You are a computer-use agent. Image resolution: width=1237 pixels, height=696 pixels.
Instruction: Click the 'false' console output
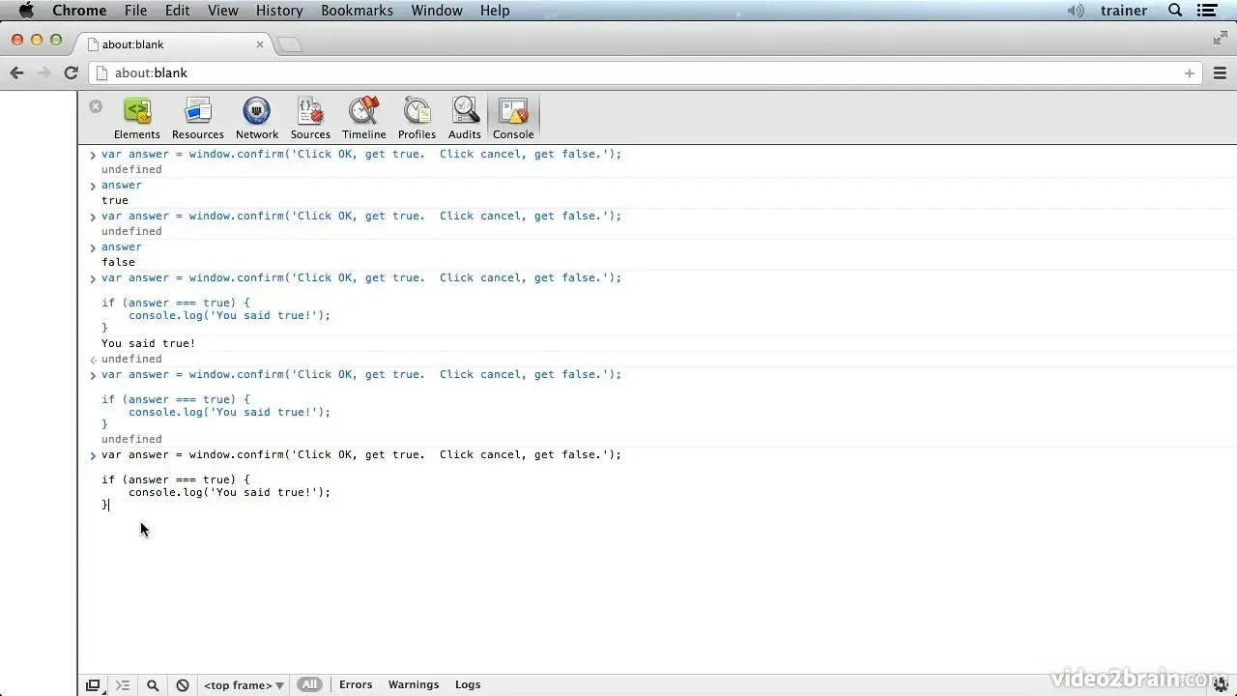pyautogui.click(x=118, y=262)
